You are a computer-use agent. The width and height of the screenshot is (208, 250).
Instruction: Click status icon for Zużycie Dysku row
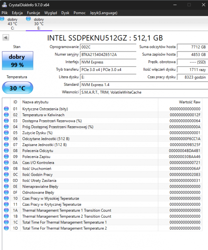[x=6, y=133]
